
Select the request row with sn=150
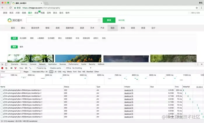[x=91, y=102]
